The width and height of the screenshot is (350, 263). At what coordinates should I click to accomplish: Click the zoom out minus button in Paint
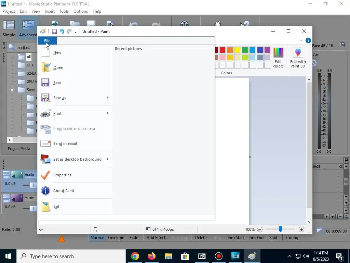coord(260,229)
